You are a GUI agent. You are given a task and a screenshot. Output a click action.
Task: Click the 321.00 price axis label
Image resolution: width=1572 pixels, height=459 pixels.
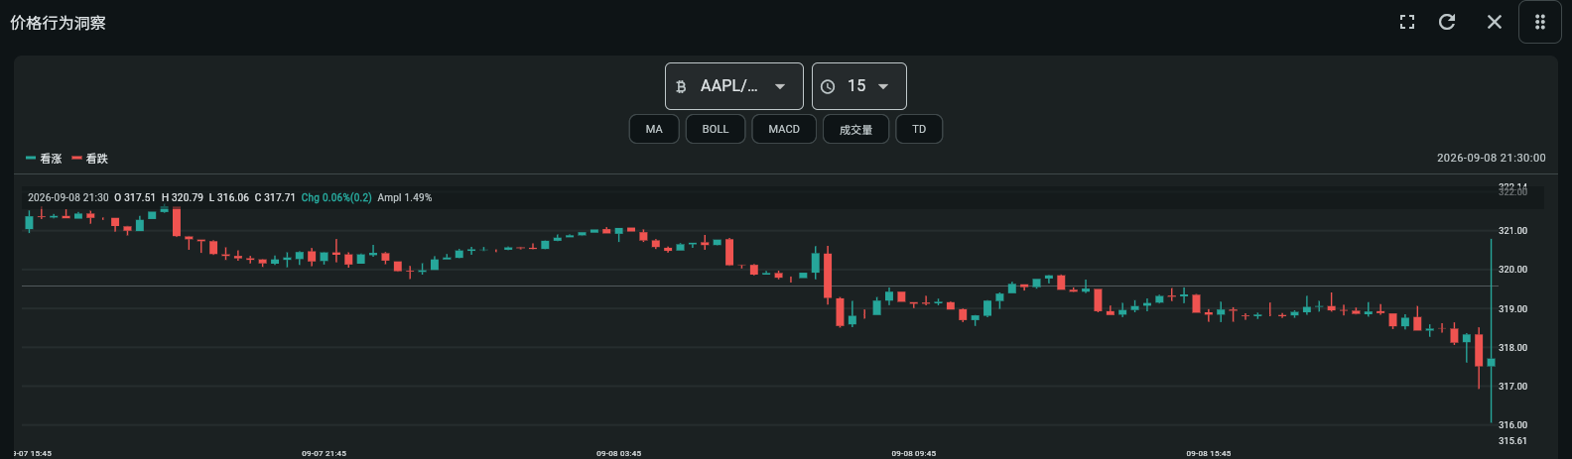1512,231
